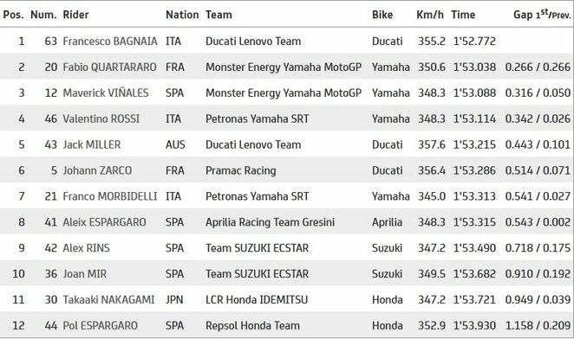This screenshot has height=339, width=574.
Task: Click the Km/h column header
Action: [430, 15]
